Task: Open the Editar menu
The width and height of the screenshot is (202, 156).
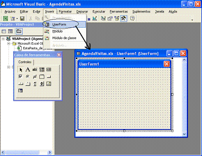Action: [x=24, y=12]
